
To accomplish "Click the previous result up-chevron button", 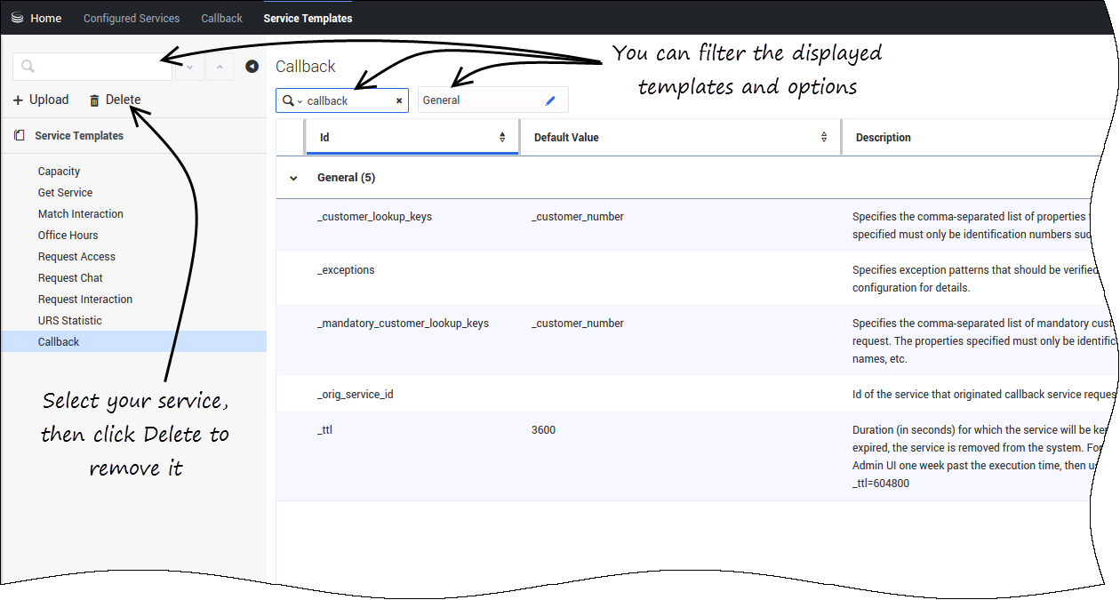I will point(220,67).
